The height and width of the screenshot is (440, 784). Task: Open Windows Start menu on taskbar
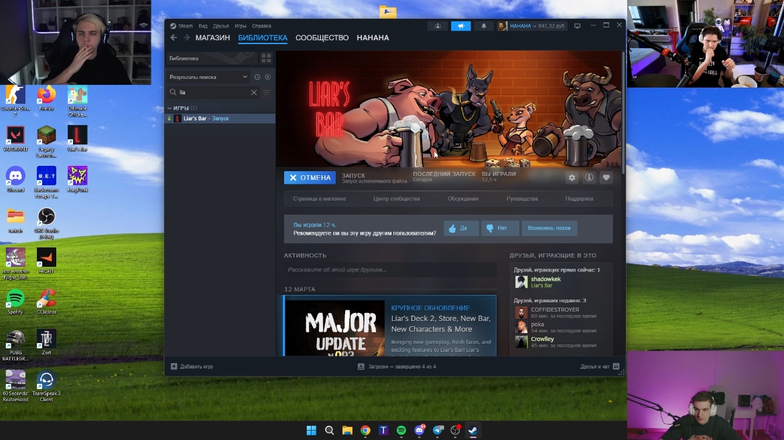(311, 430)
